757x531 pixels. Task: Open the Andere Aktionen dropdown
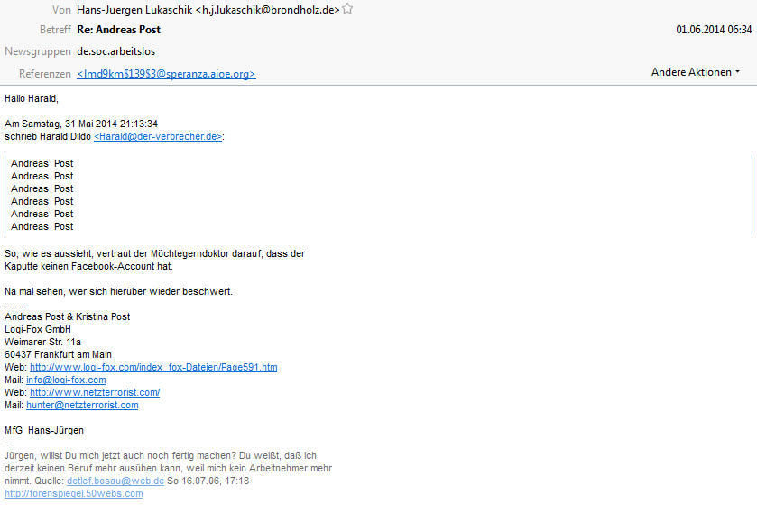coord(696,72)
